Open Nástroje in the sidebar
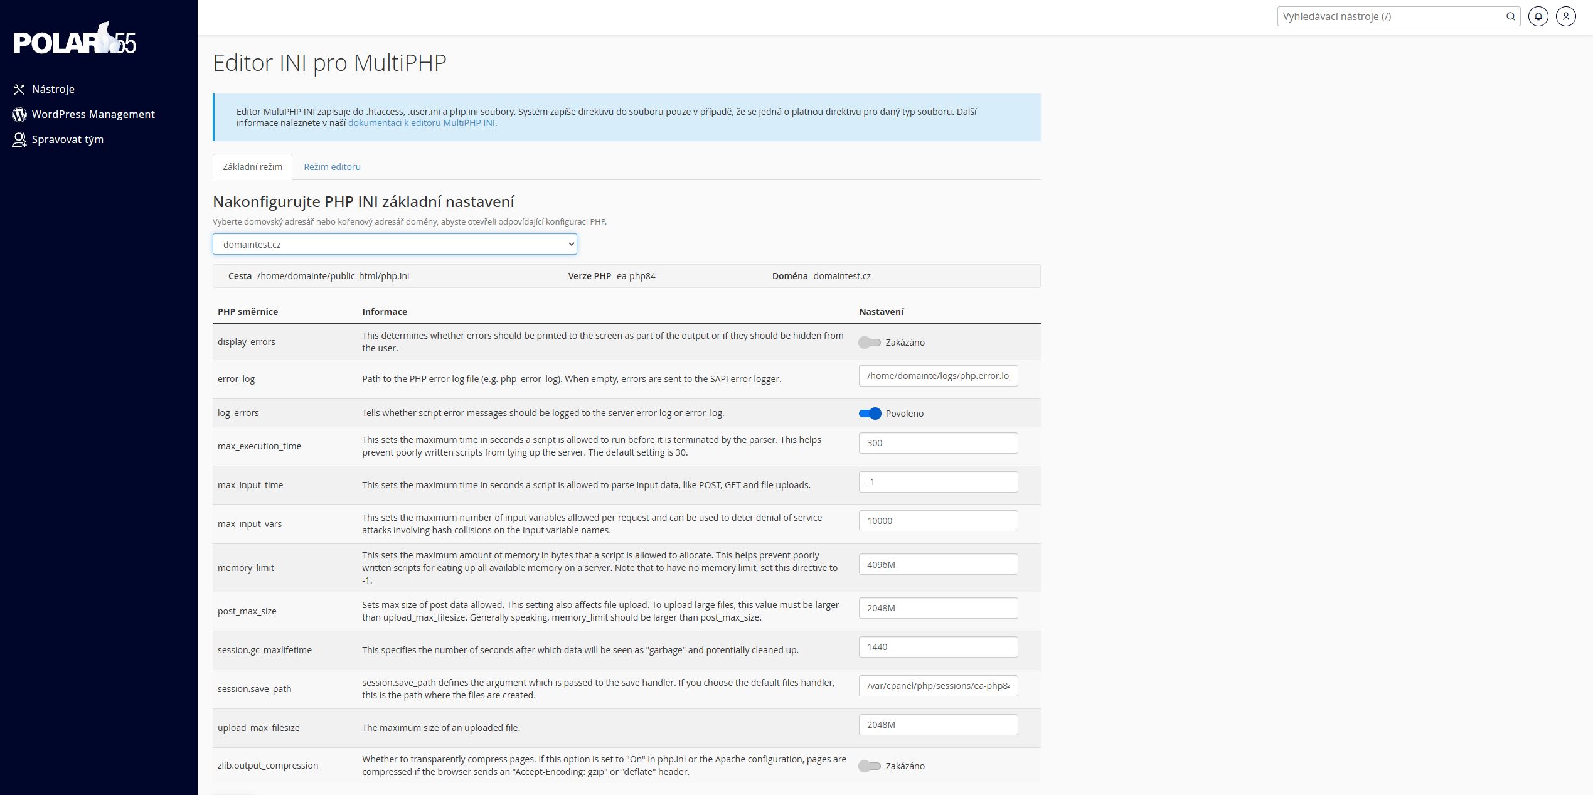The width and height of the screenshot is (1593, 795). (x=53, y=89)
